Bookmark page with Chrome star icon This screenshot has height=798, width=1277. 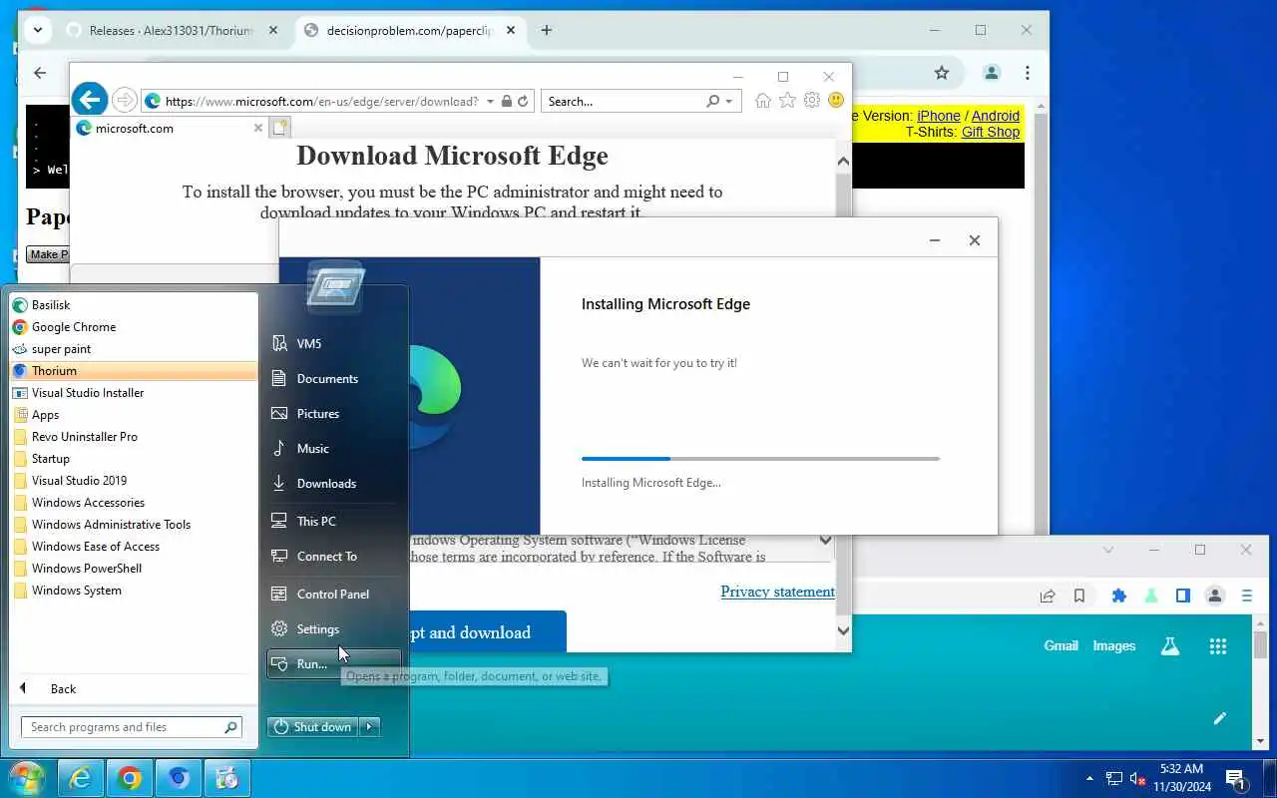tap(942, 73)
